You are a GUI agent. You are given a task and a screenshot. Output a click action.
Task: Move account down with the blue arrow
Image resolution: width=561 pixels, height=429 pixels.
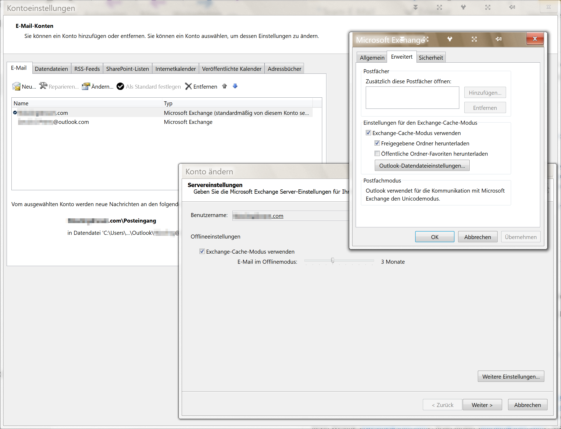coord(235,86)
